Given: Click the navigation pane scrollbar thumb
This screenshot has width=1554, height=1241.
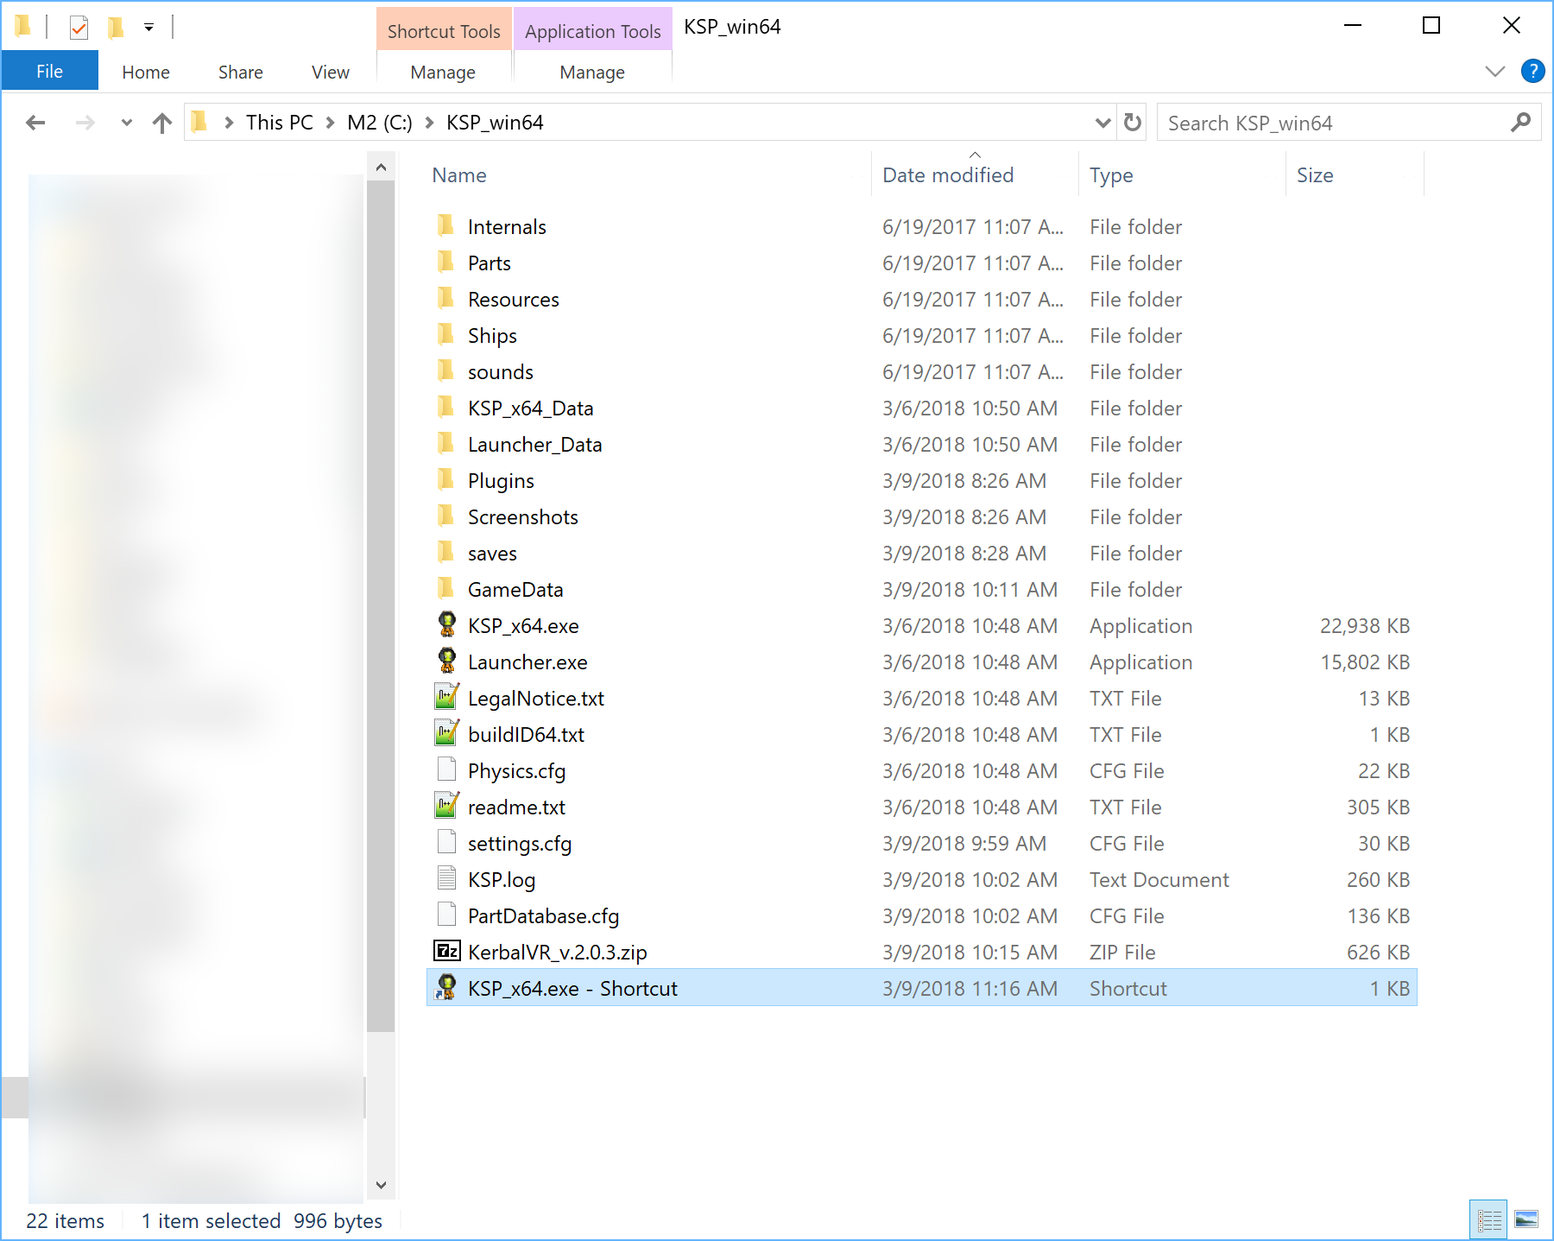Looking at the screenshot, I should click(x=381, y=606).
